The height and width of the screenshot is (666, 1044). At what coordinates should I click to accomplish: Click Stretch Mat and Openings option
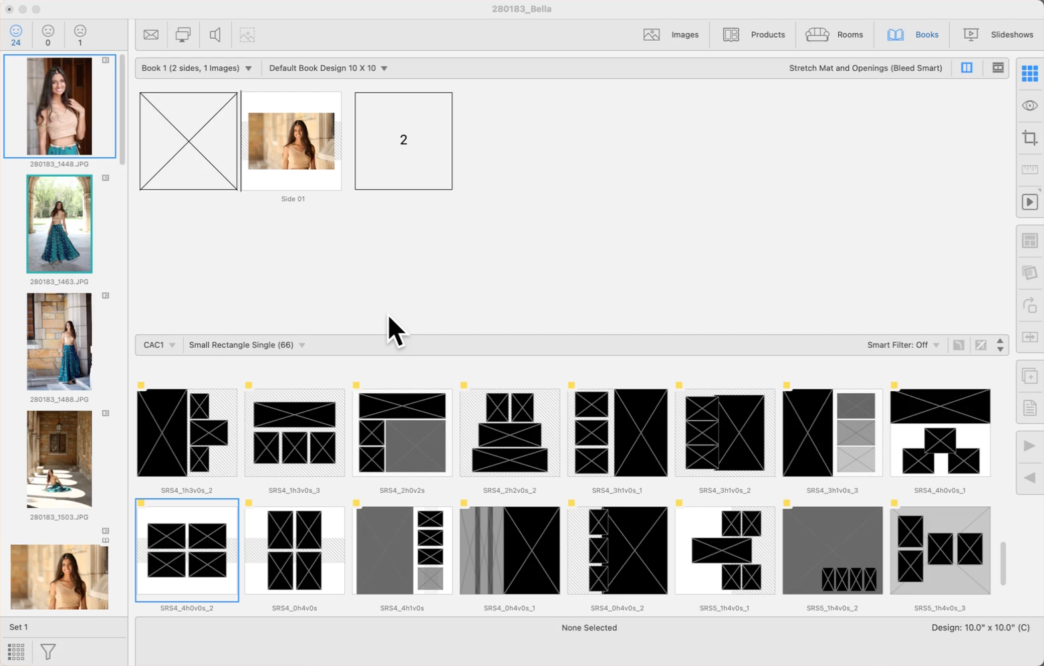point(865,68)
